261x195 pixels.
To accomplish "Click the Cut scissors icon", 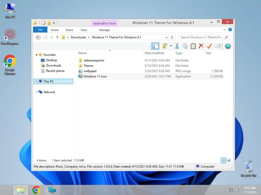I will point(177,46).
